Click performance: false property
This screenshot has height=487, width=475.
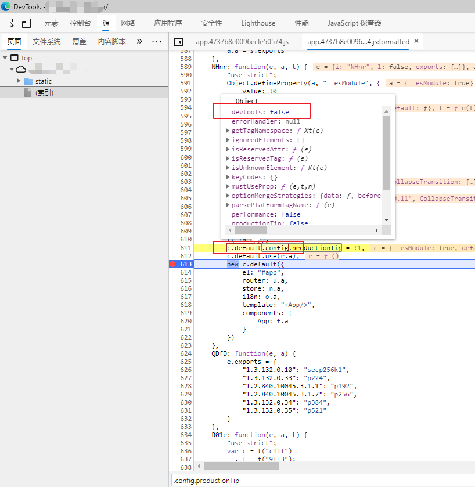point(266,214)
